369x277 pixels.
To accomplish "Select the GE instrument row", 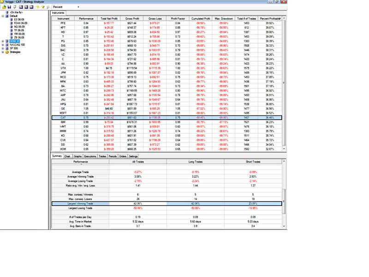I will click(167, 108).
